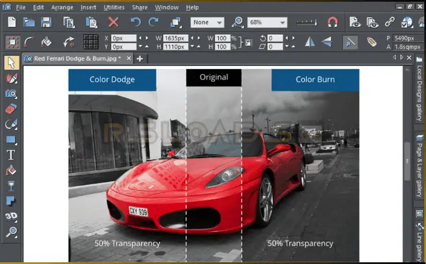
Task: Select the red Eraser tool
Action: 11,109
